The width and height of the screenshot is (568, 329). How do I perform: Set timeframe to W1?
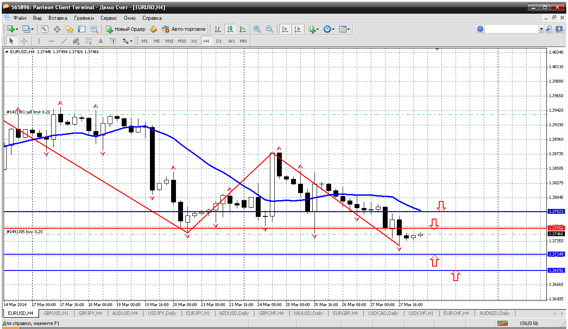[x=231, y=41]
